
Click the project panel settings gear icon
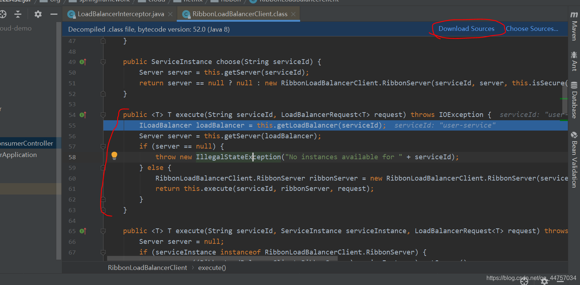point(38,14)
